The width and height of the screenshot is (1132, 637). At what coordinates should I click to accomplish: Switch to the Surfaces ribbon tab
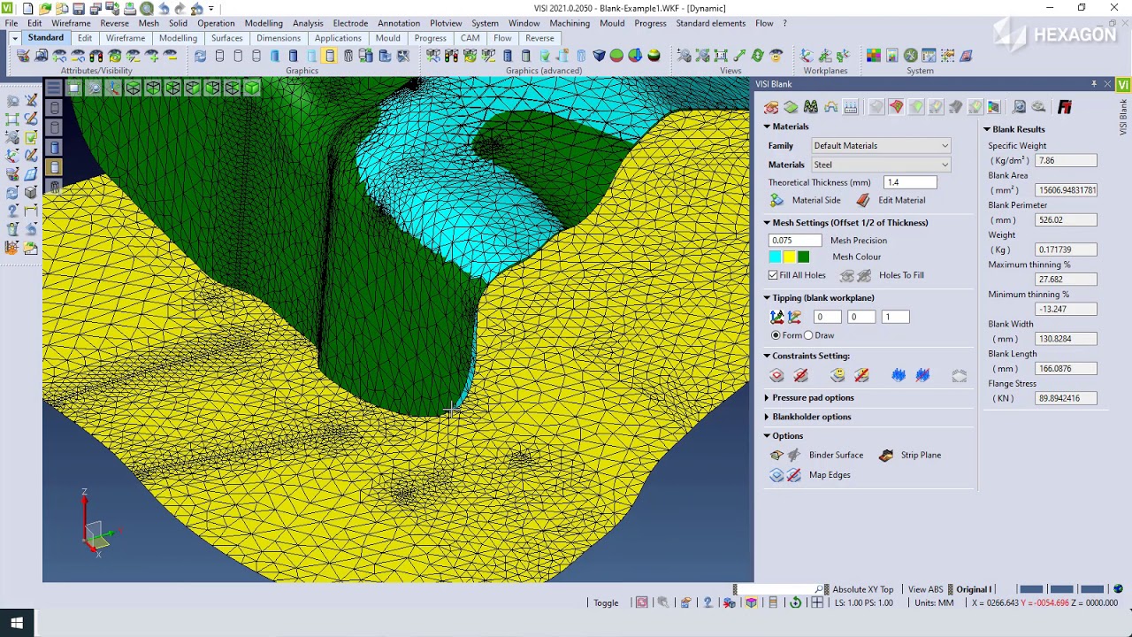coord(226,38)
